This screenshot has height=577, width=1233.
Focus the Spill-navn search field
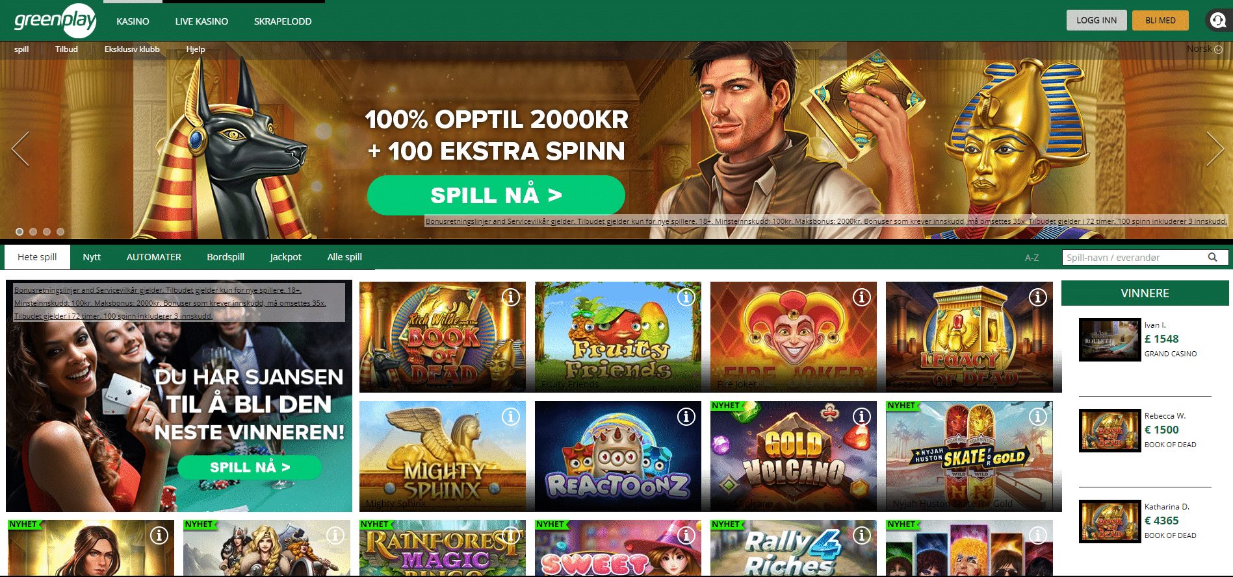1135,258
